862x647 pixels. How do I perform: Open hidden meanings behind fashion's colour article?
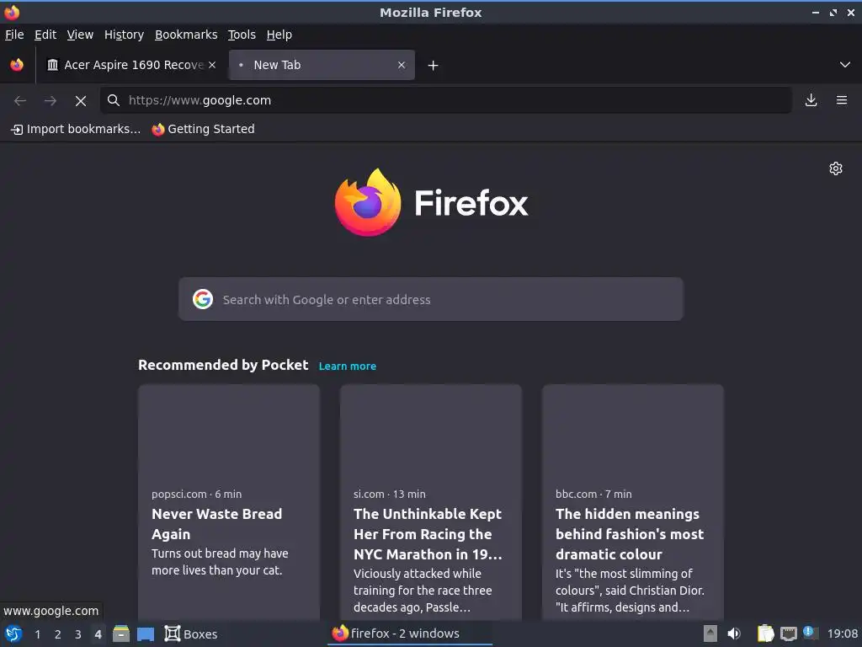click(x=630, y=533)
